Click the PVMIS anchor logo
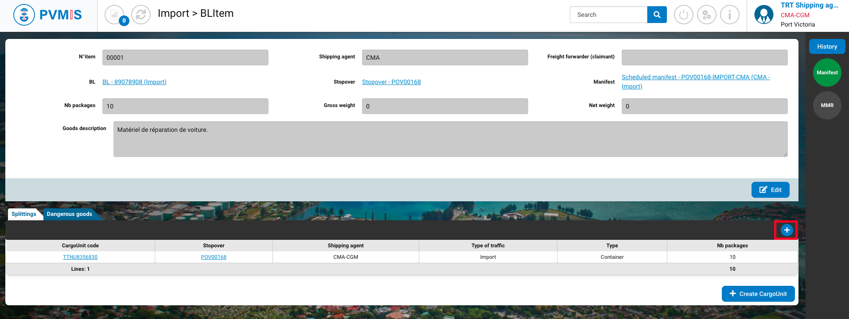This screenshot has width=849, height=319. tap(24, 15)
